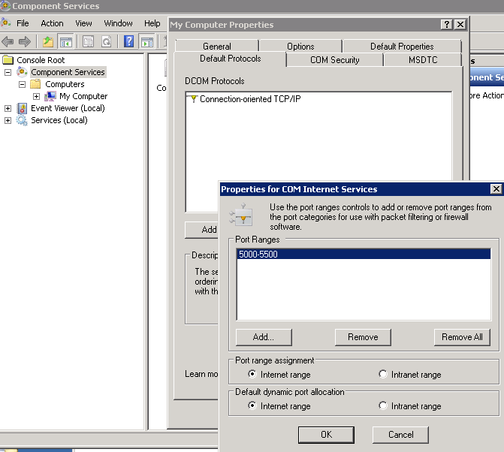Click the Up one level folder icon

click(x=48, y=42)
